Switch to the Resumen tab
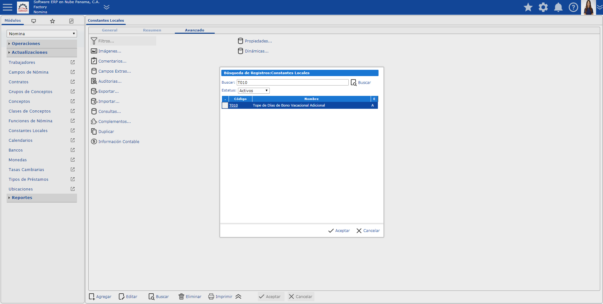This screenshot has height=304, width=603. (x=152, y=30)
